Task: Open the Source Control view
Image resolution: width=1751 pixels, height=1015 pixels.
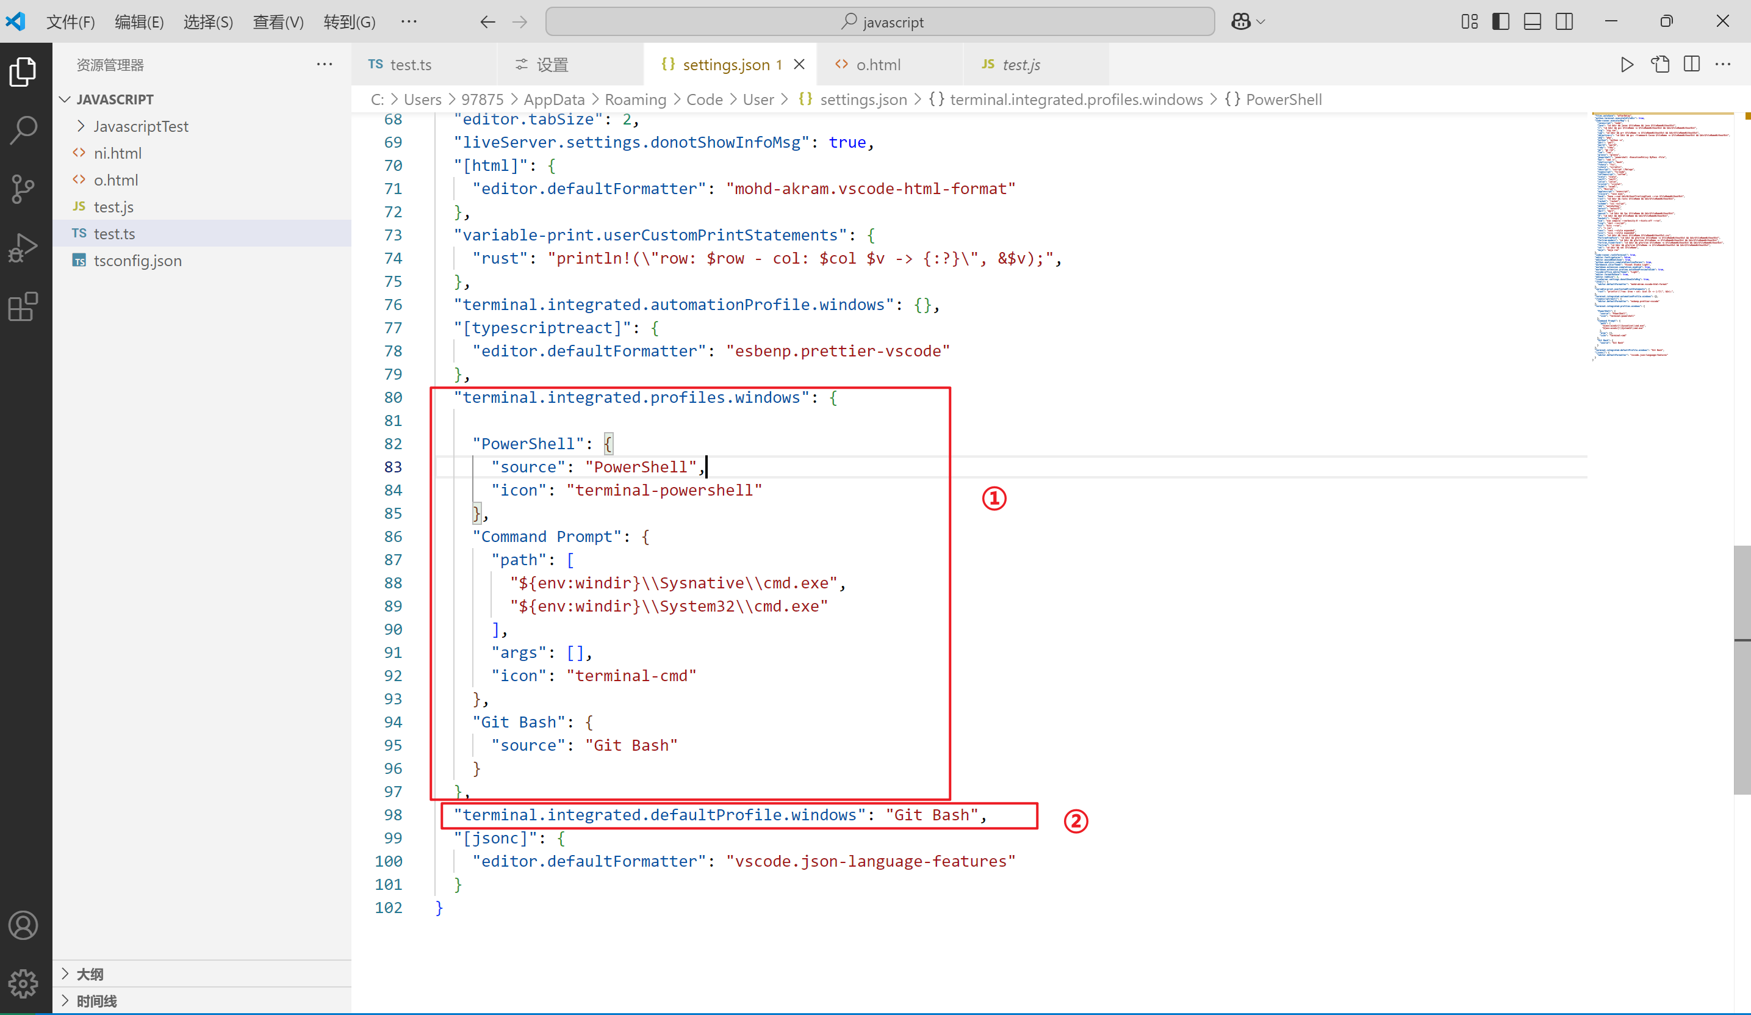Action: [x=24, y=189]
